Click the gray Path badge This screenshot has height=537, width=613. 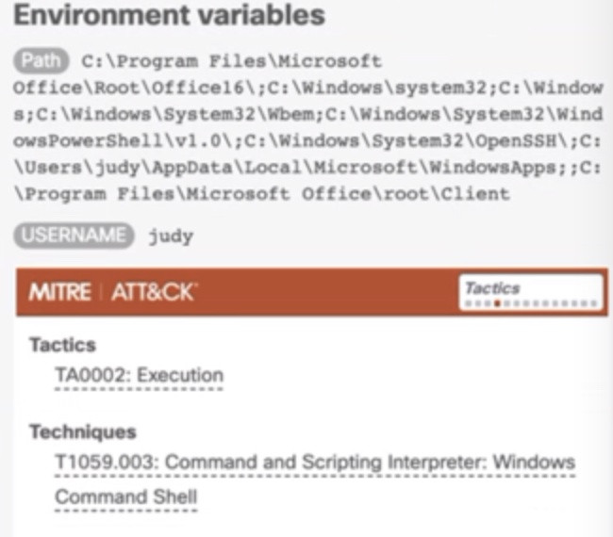coord(41,60)
